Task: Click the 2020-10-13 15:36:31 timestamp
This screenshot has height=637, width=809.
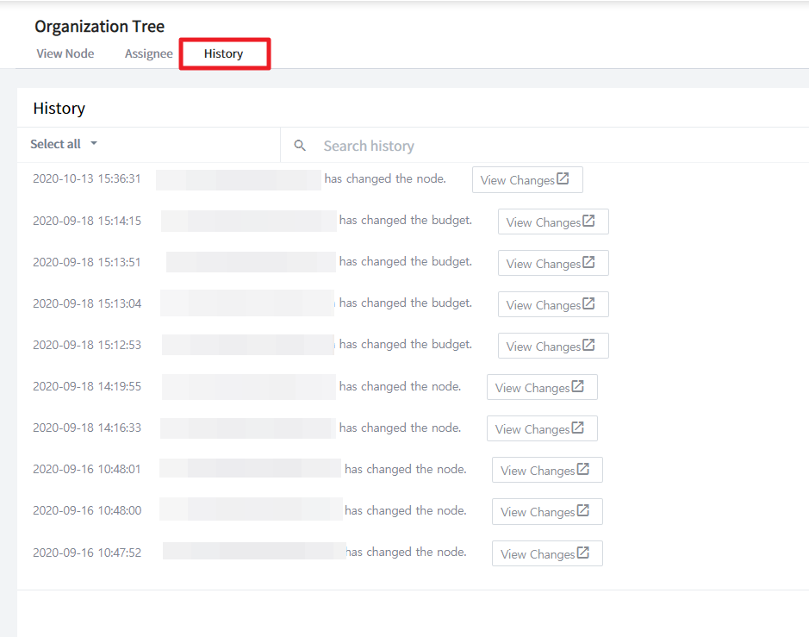Action: [86, 179]
